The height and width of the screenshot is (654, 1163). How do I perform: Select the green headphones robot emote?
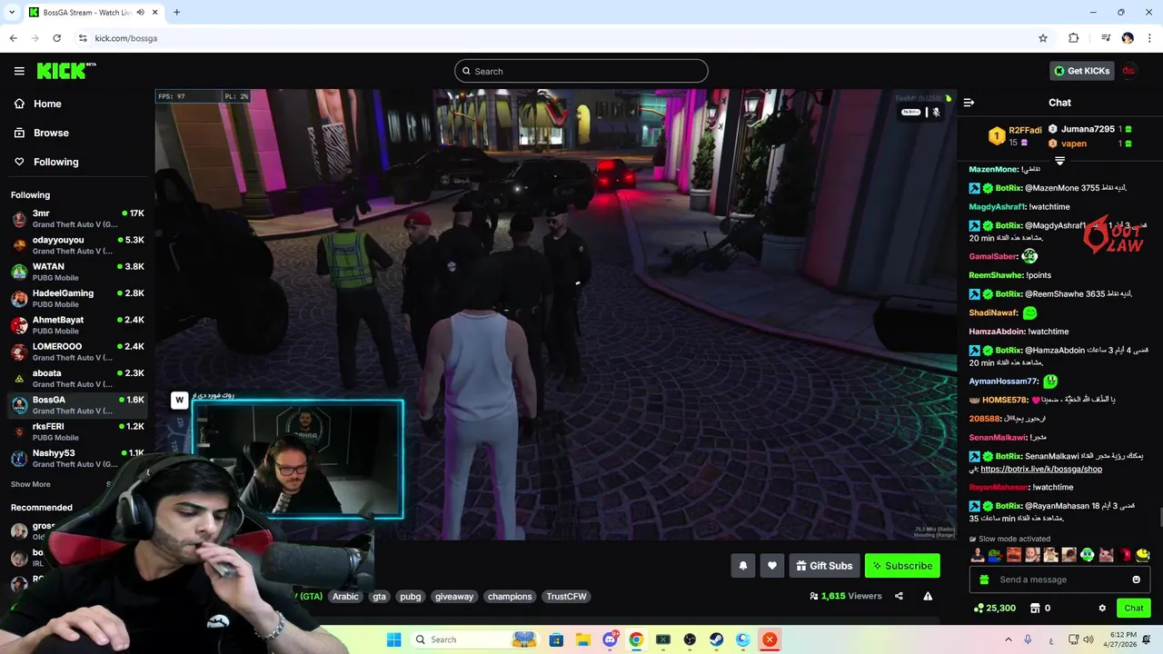1088,555
